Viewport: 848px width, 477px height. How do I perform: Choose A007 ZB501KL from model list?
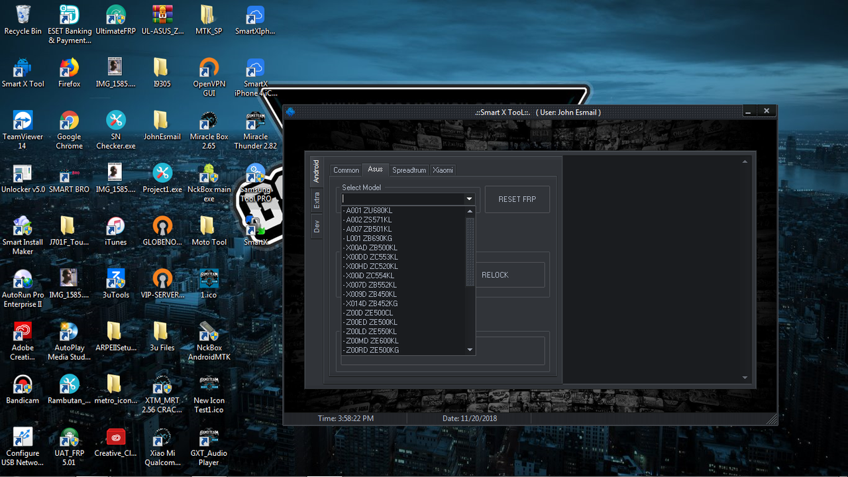403,229
